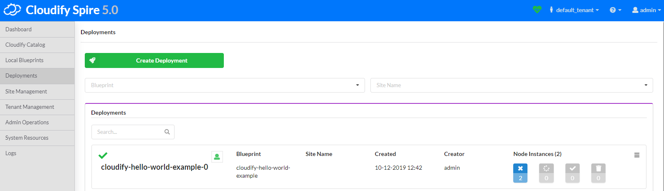Click the checkmark started node instances icon

tap(572, 168)
